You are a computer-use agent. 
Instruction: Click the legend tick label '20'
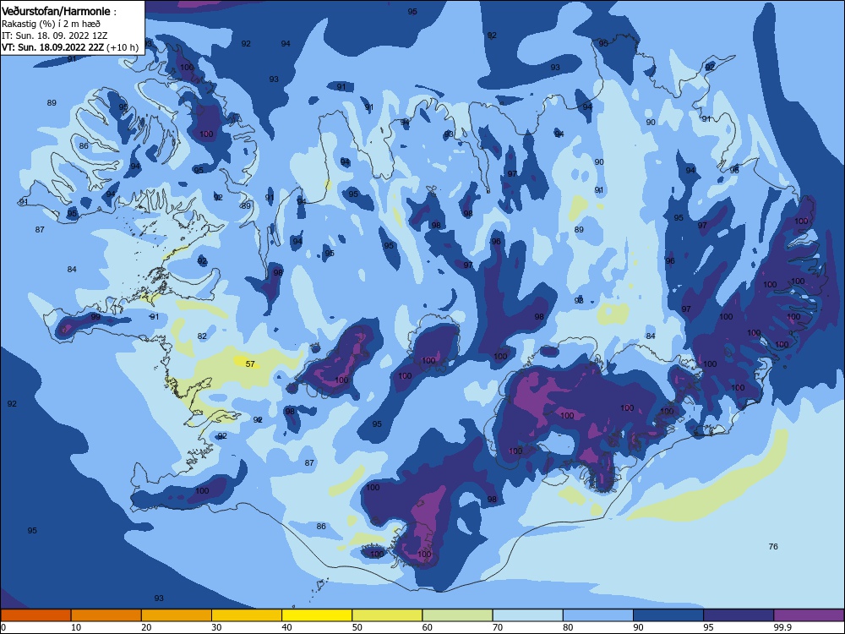coord(146,627)
